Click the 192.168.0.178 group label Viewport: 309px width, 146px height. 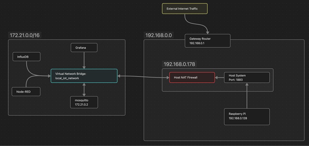coord(179,64)
